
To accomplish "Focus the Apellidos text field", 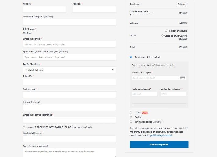I will (x=94, y=9).
